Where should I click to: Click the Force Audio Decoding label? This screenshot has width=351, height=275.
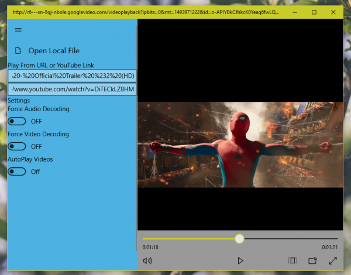(x=39, y=109)
